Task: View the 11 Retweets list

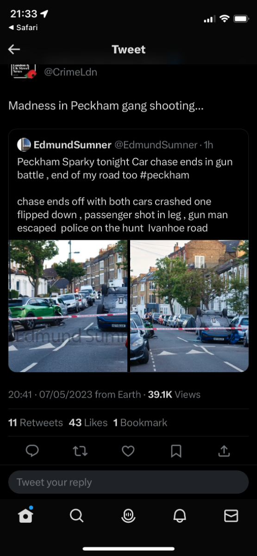Action: 36,423
